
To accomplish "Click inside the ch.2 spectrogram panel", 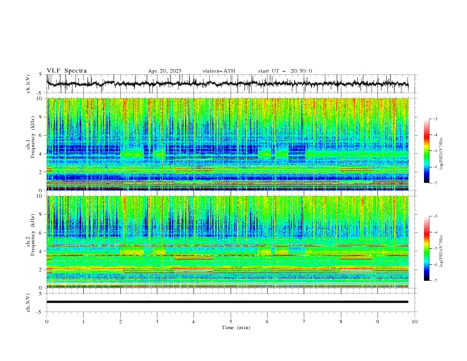I will coord(227,242).
